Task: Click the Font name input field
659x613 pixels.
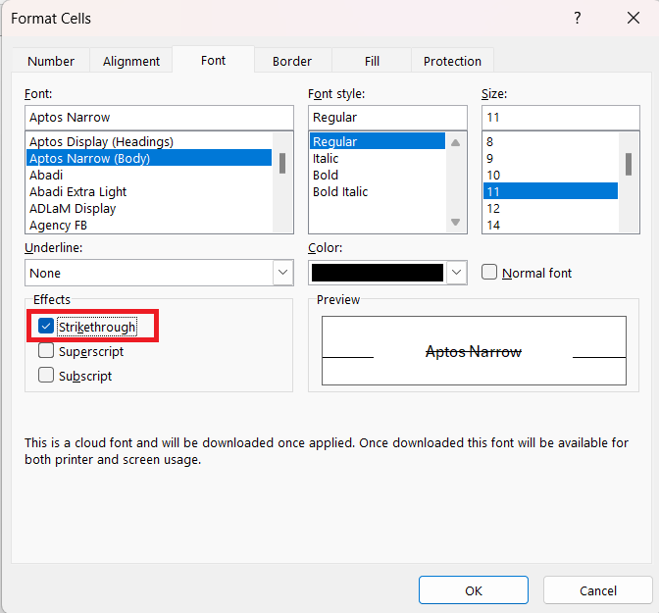Action: pyautogui.click(x=159, y=118)
